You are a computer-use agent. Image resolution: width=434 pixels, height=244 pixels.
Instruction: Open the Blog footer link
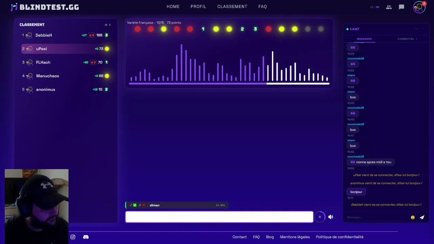[270, 237]
